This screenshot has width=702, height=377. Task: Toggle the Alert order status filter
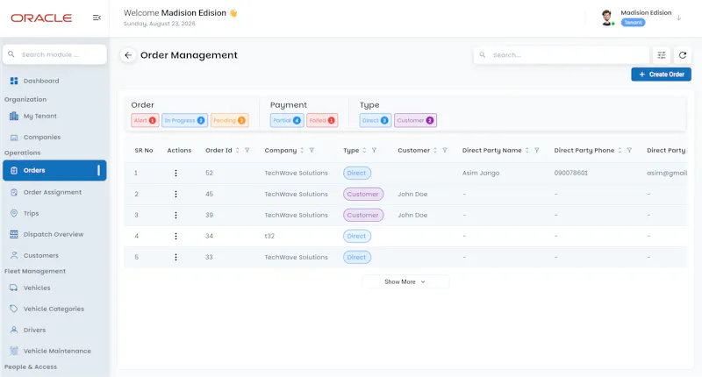point(145,120)
